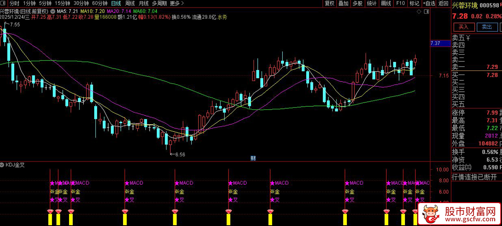
Task: Select the 1分钟 period
Action: (x=30, y=3)
